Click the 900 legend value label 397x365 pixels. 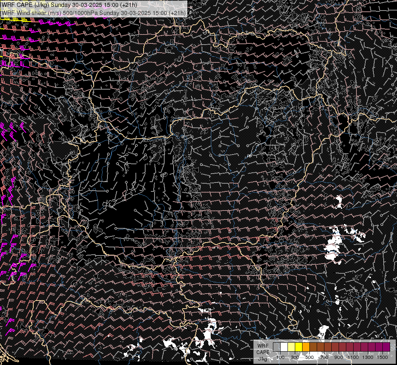tap(339, 357)
